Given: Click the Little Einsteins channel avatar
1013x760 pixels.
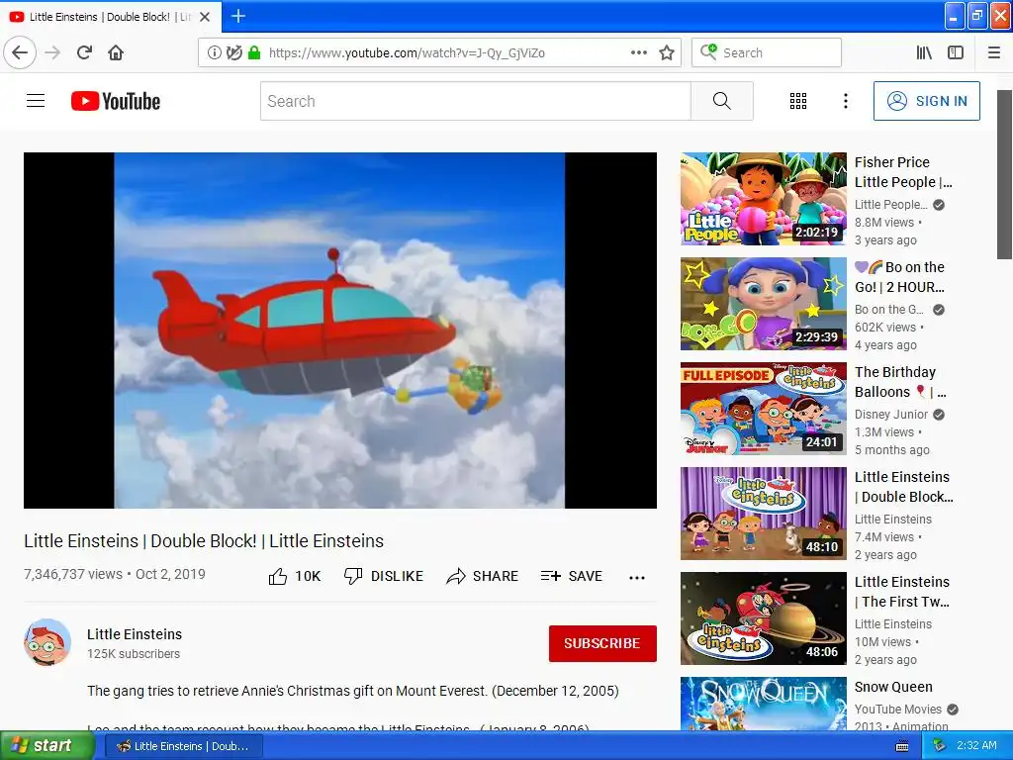Looking at the screenshot, I should (47, 642).
